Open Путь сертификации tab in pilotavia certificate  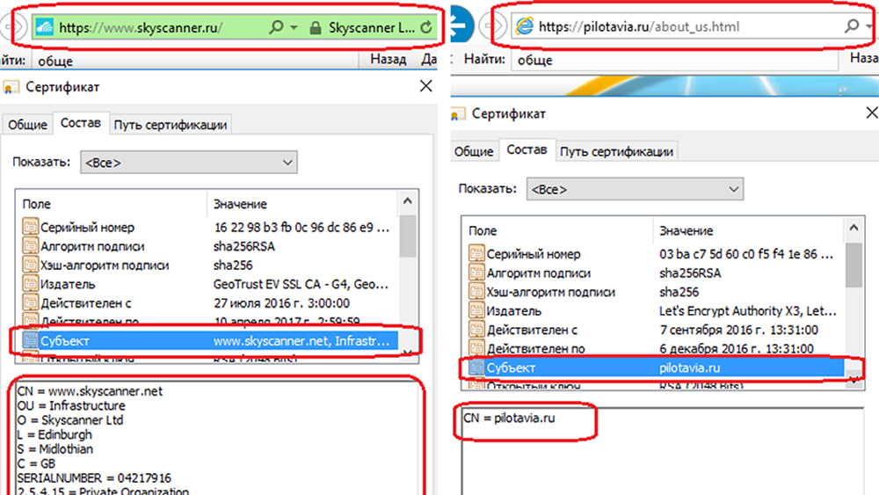coord(617,151)
